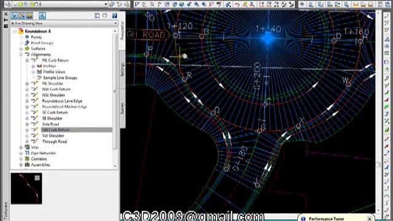Select the NW Shoulder alignment
This screenshot has width=393, height=221.
point(53,95)
